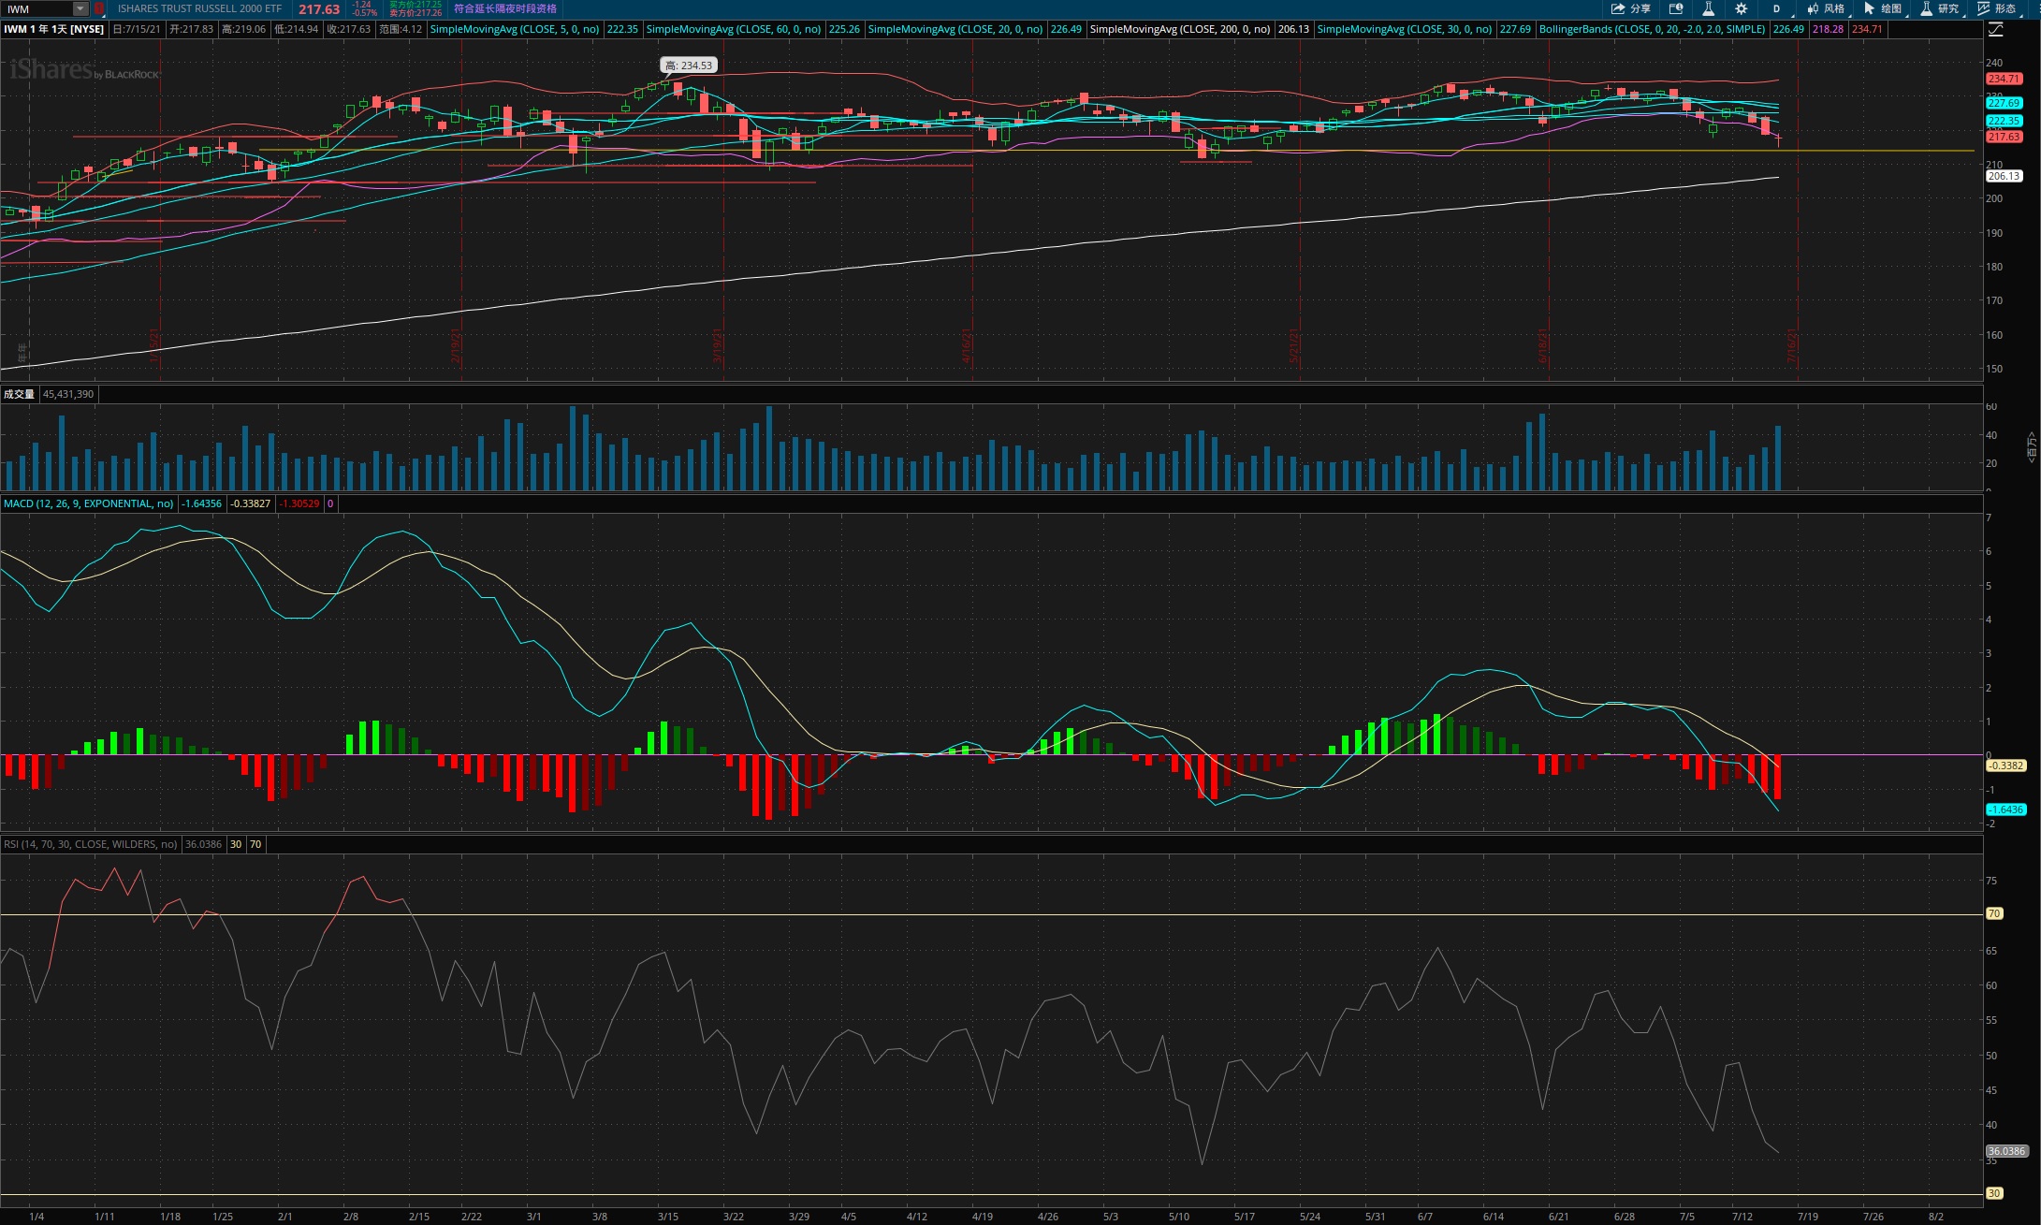The height and width of the screenshot is (1225, 2041).
Task: Select the RSI study label
Action: 90,844
